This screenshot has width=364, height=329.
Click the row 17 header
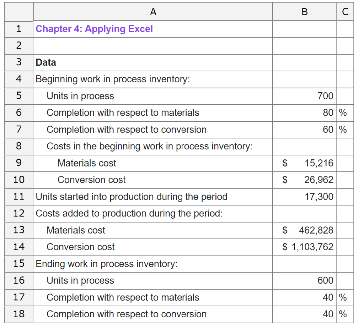click(18, 297)
